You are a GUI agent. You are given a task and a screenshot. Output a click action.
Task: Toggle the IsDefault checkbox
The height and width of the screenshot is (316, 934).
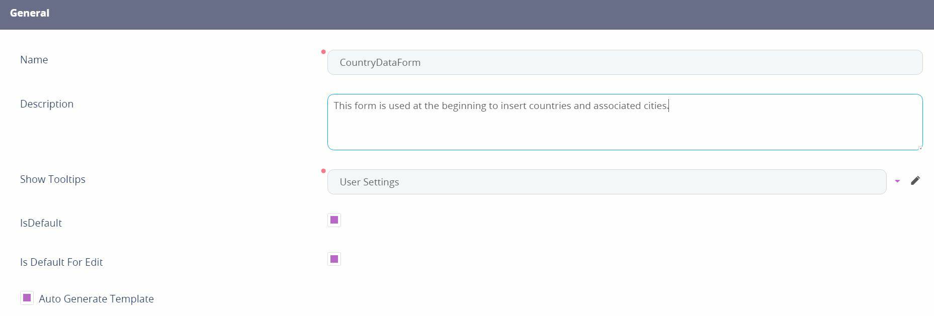(x=334, y=220)
